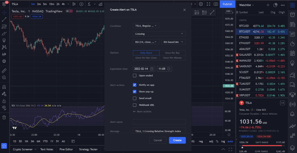The width and height of the screenshot is (297, 153).
Task: Switch to the Text Notes tab
Action: coord(47,150)
